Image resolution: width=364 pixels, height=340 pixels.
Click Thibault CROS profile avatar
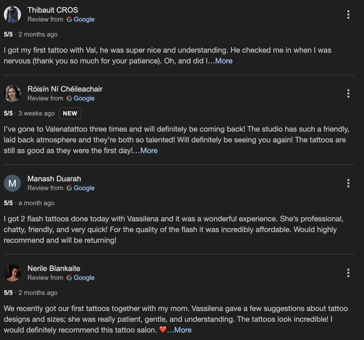(12, 15)
